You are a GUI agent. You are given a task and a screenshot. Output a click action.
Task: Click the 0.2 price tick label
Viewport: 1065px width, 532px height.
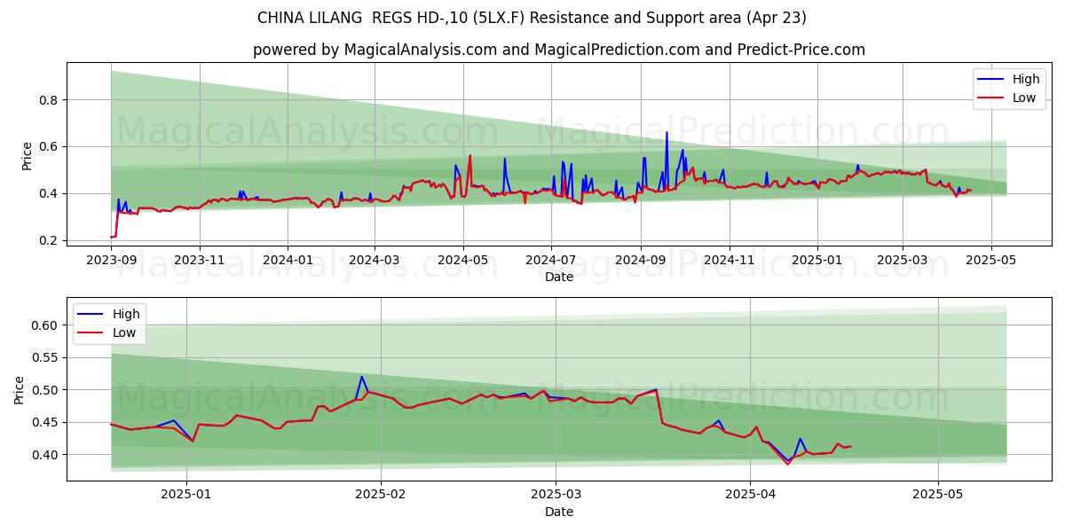coord(51,240)
